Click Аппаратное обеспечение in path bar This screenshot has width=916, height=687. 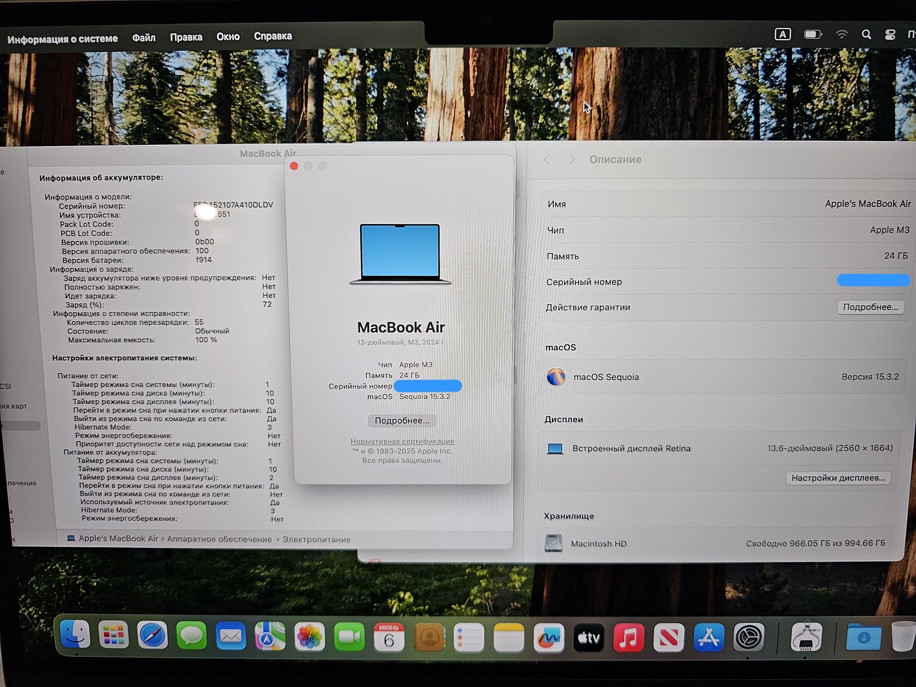click(x=219, y=539)
